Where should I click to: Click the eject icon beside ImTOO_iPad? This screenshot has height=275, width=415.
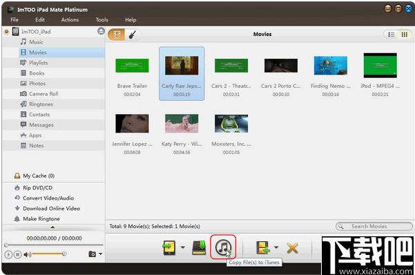(x=101, y=31)
